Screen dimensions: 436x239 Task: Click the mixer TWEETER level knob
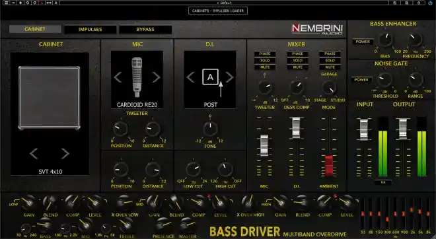point(265,88)
